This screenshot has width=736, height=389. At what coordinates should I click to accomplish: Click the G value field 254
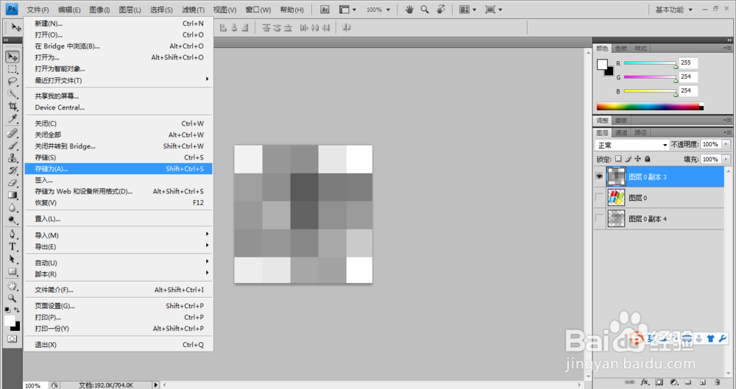click(x=688, y=76)
